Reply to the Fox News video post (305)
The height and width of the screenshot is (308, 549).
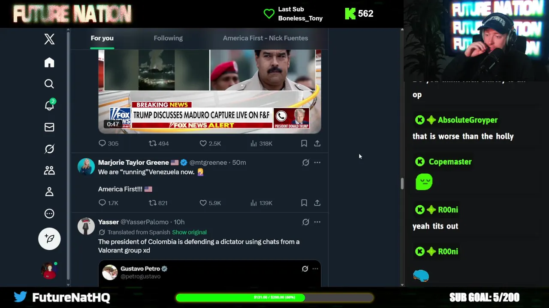pos(109,143)
